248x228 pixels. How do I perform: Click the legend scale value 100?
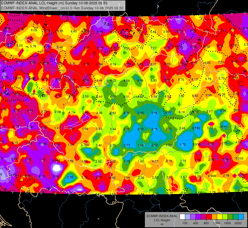pos(185,223)
